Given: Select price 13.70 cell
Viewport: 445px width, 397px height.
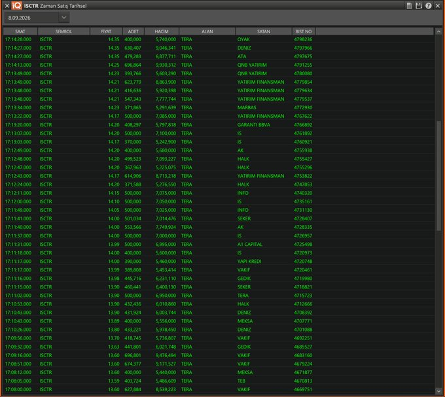Looking at the screenshot, I should (x=113, y=338).
